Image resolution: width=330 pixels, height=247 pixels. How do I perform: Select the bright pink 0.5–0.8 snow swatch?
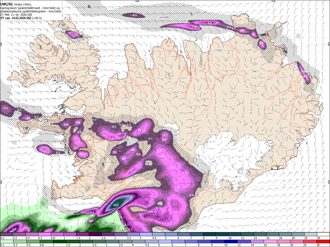44,234
